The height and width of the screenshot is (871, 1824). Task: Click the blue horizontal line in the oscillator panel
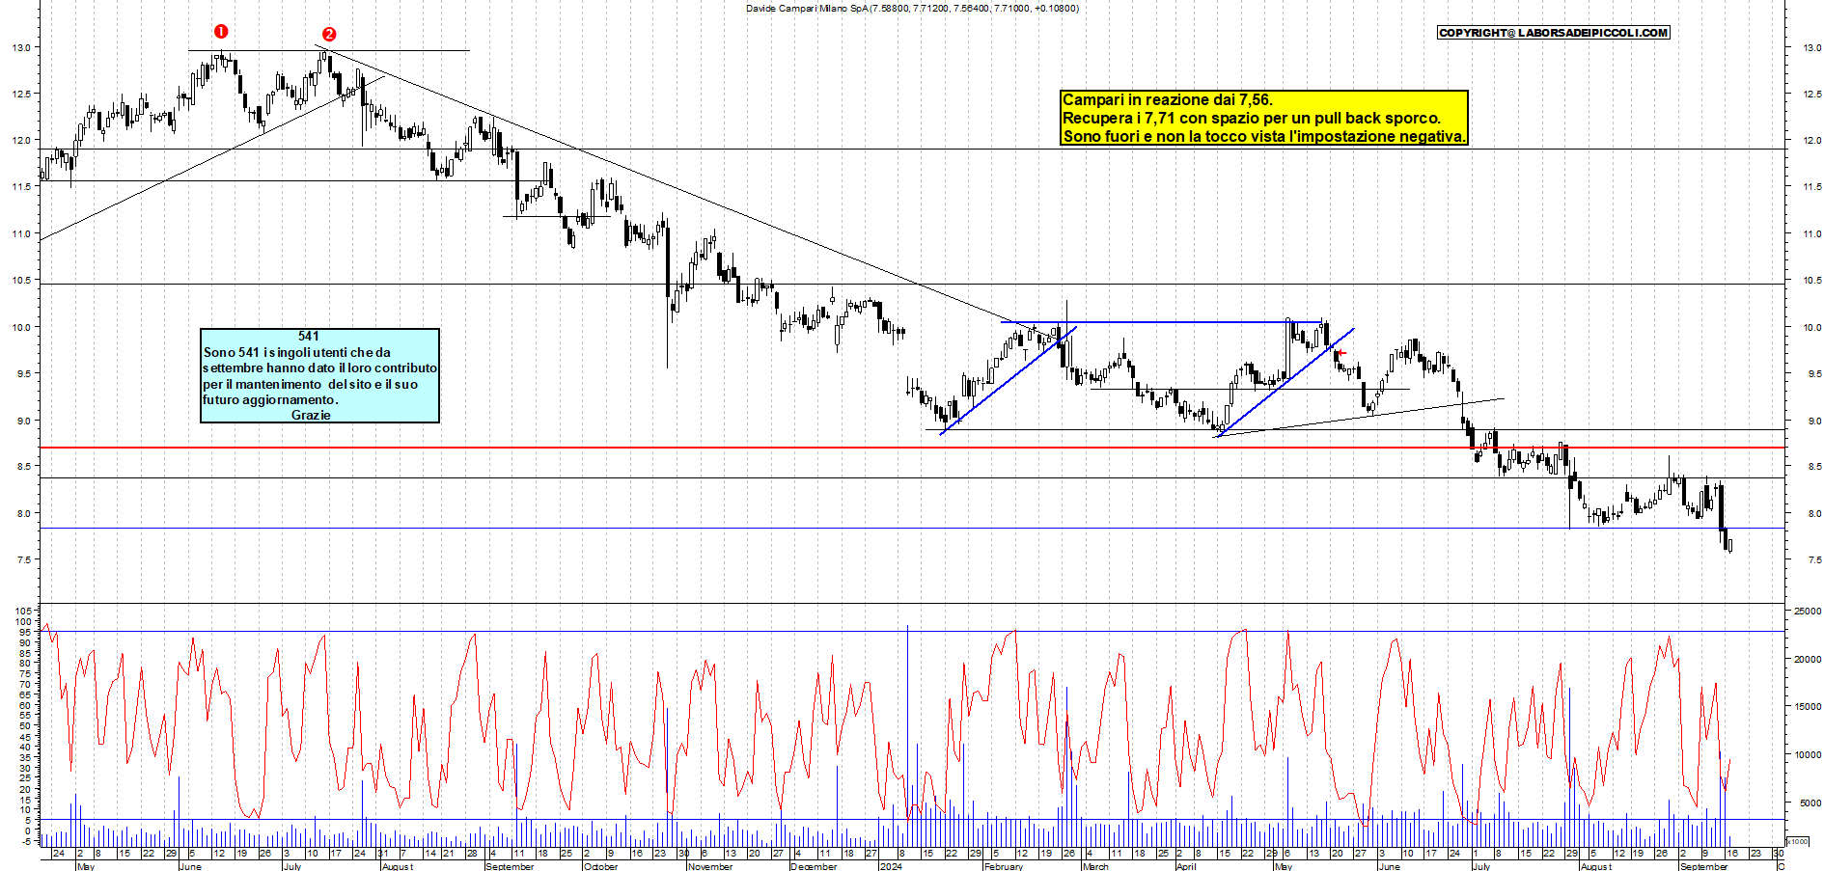[x=912, y=632]
